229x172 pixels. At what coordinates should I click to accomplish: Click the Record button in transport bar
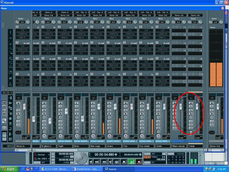coord(139,162)
